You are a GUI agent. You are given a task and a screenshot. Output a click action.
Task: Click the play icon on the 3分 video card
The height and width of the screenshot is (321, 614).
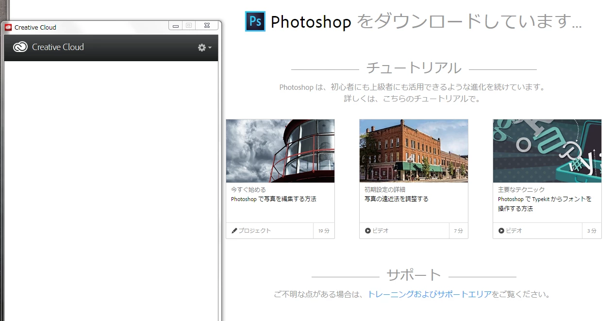pyautogui.click(x=501, y=231)
